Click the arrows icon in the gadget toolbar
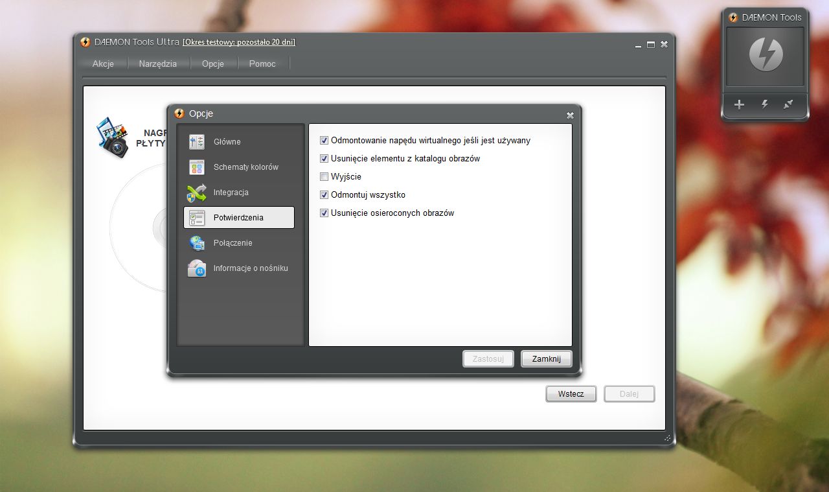This screenshot has height=492, width=829. (788, 104)
